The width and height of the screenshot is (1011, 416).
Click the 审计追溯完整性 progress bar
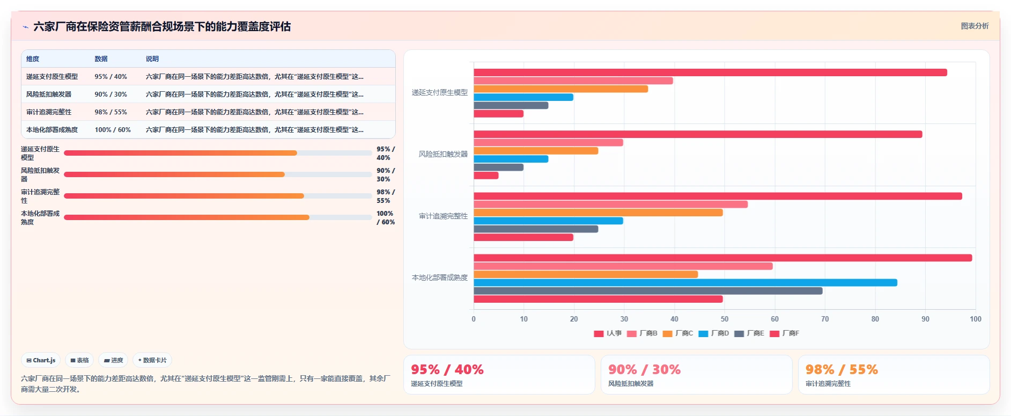(218, 196)
